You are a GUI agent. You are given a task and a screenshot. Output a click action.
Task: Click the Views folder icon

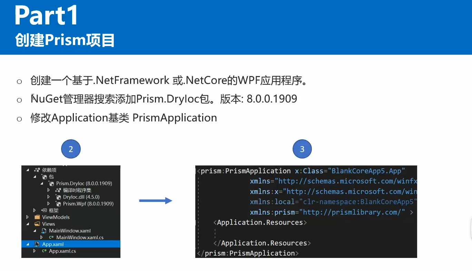point(37,224)
